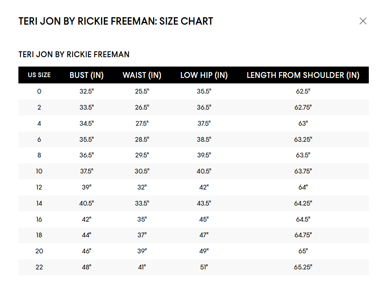Screen dimensions: 388x307
Task: Select the US size 10 row label
Action: 39,172
